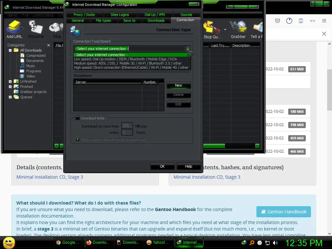Select the Music category
This screenshot has width=332, height=249.
[30, 66]
